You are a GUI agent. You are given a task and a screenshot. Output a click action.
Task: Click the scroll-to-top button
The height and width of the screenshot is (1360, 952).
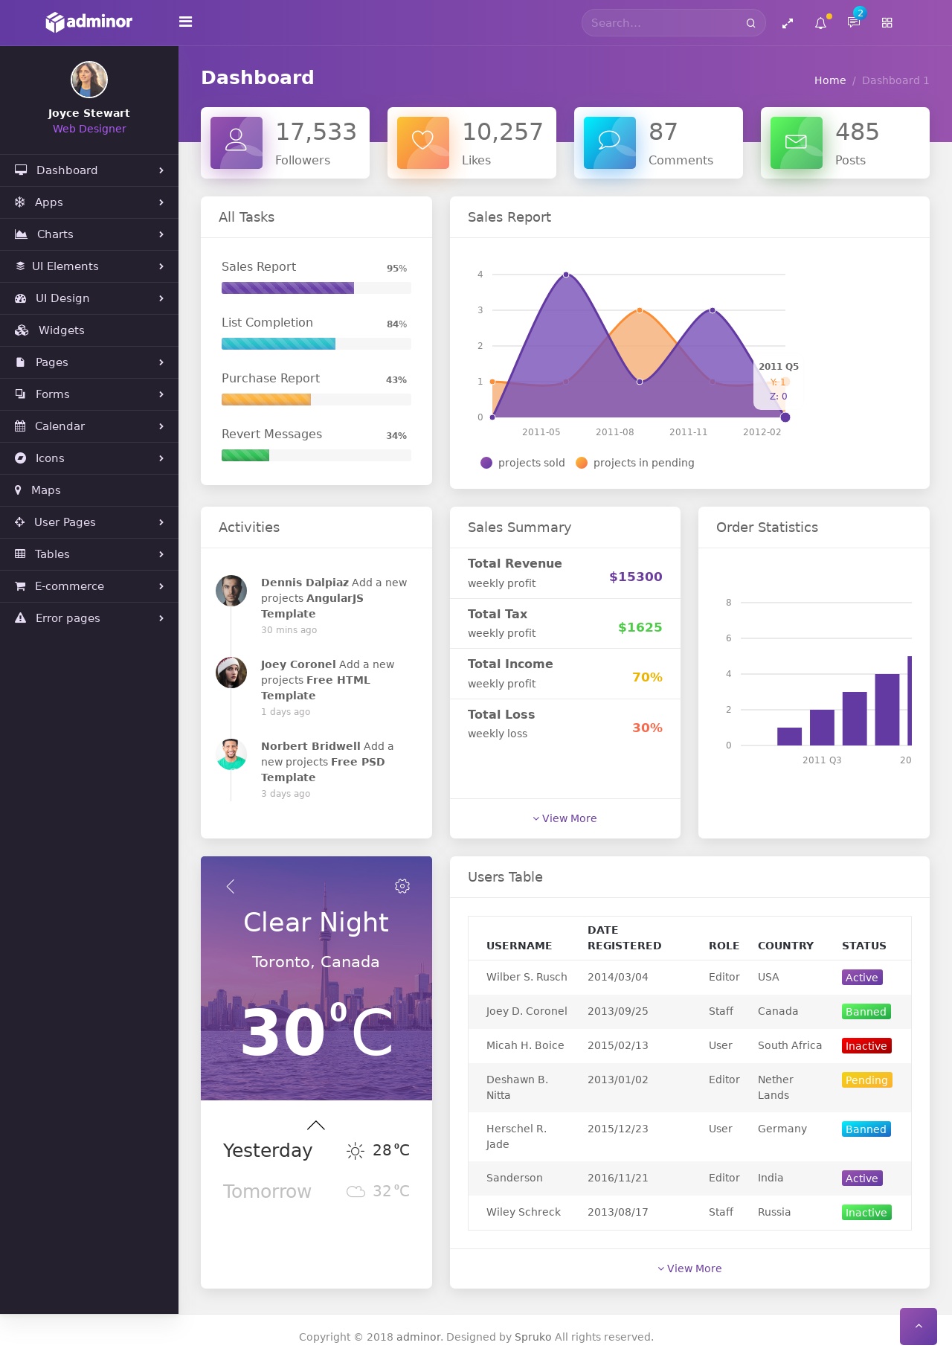click(x=919, y=1327)
